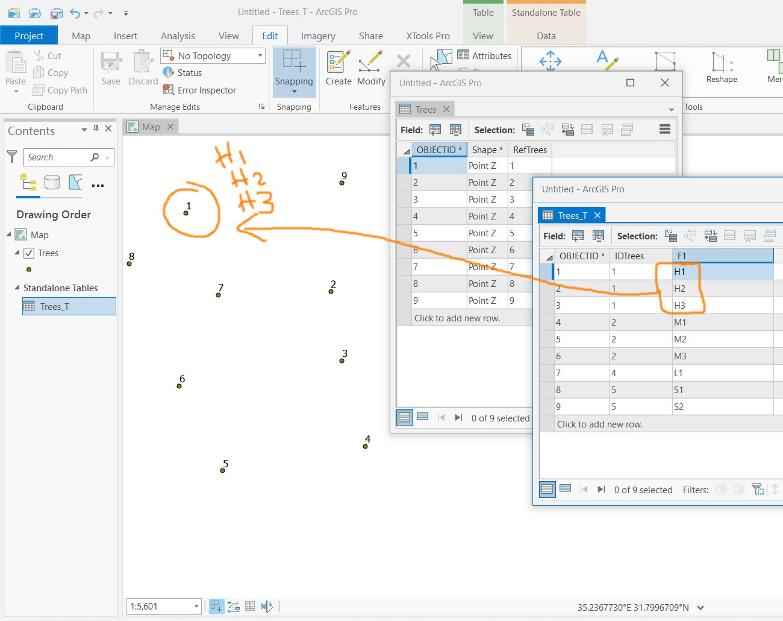Select the Switch Selection icon in Trees_T table
783x621 pixels.
710,236
